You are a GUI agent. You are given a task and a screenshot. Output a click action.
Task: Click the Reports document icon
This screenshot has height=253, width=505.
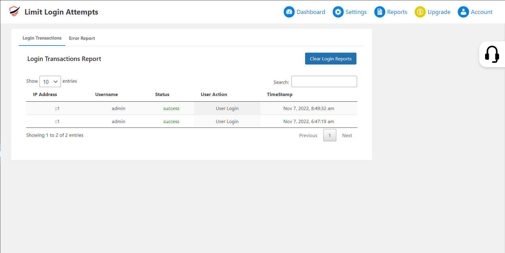(x=380, y=12)
